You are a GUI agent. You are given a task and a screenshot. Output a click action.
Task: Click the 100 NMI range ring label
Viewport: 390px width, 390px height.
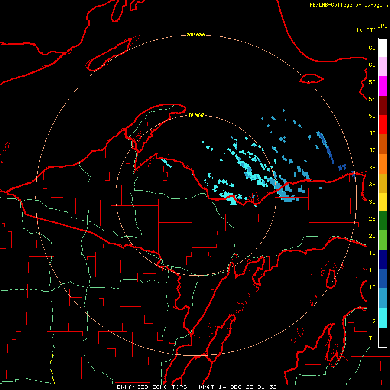coord(196,35)
